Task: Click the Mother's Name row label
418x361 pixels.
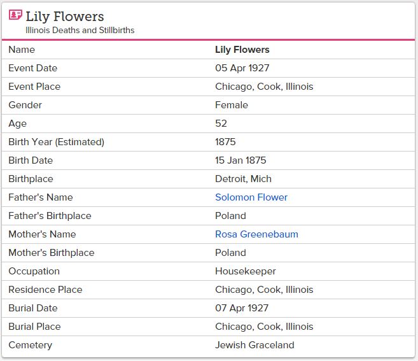Action: point(42,234)
